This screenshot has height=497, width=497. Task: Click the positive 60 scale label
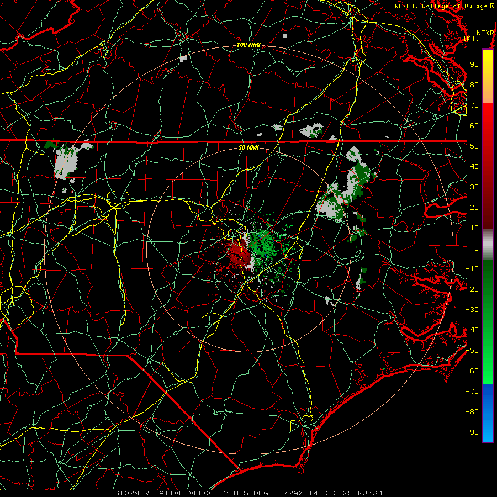pyautogui.click(x=474, y=126)
